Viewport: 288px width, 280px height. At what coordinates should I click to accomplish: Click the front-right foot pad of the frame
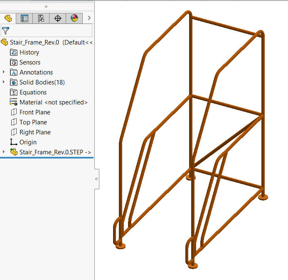point(193,266)
